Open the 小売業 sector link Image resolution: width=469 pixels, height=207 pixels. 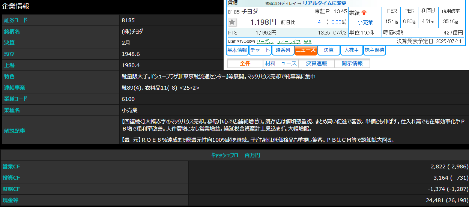pyautogui.click(x=365, y=22)
